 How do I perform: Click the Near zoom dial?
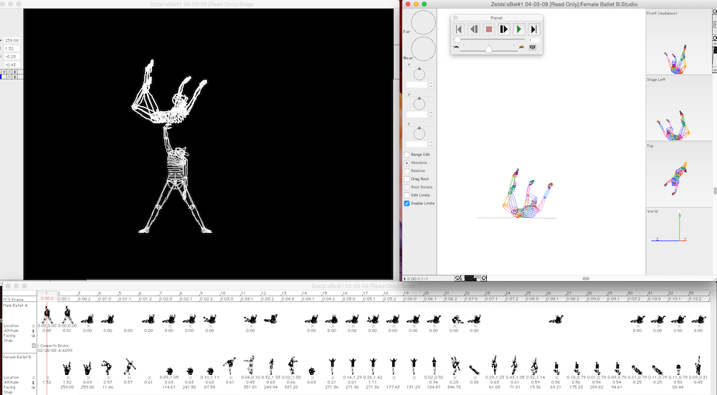coord(423,49)
